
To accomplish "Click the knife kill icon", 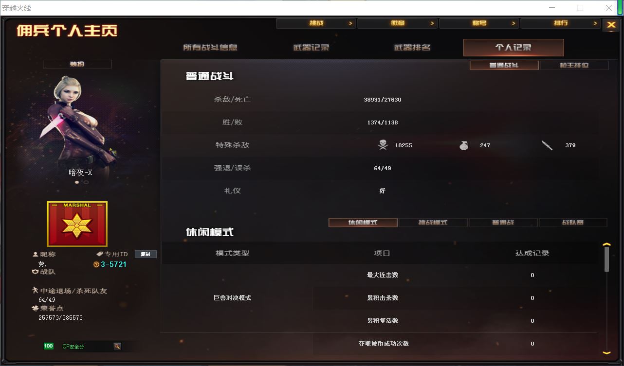I will tap(547, 145).
